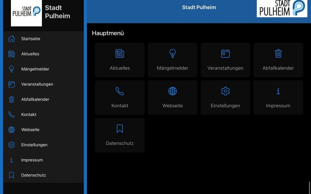
Task: Show Impressum label in the sidebar
Action: [x=32, y=160]
